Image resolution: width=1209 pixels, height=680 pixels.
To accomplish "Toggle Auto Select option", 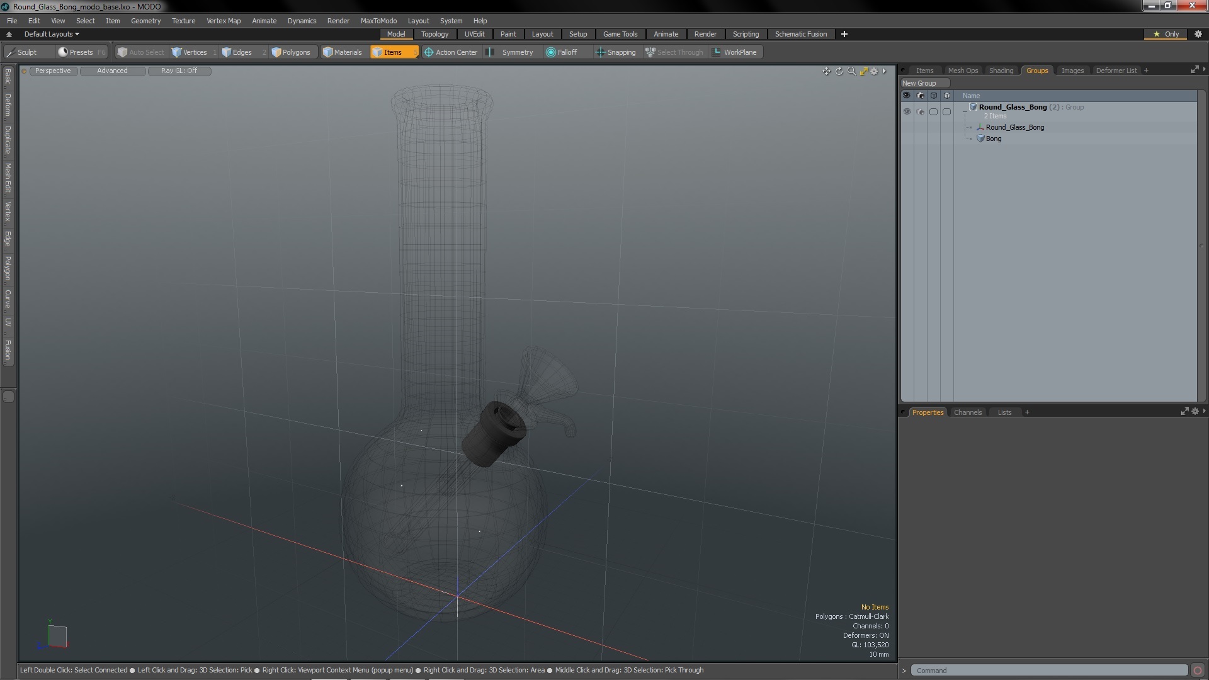I will coord(141,52).
